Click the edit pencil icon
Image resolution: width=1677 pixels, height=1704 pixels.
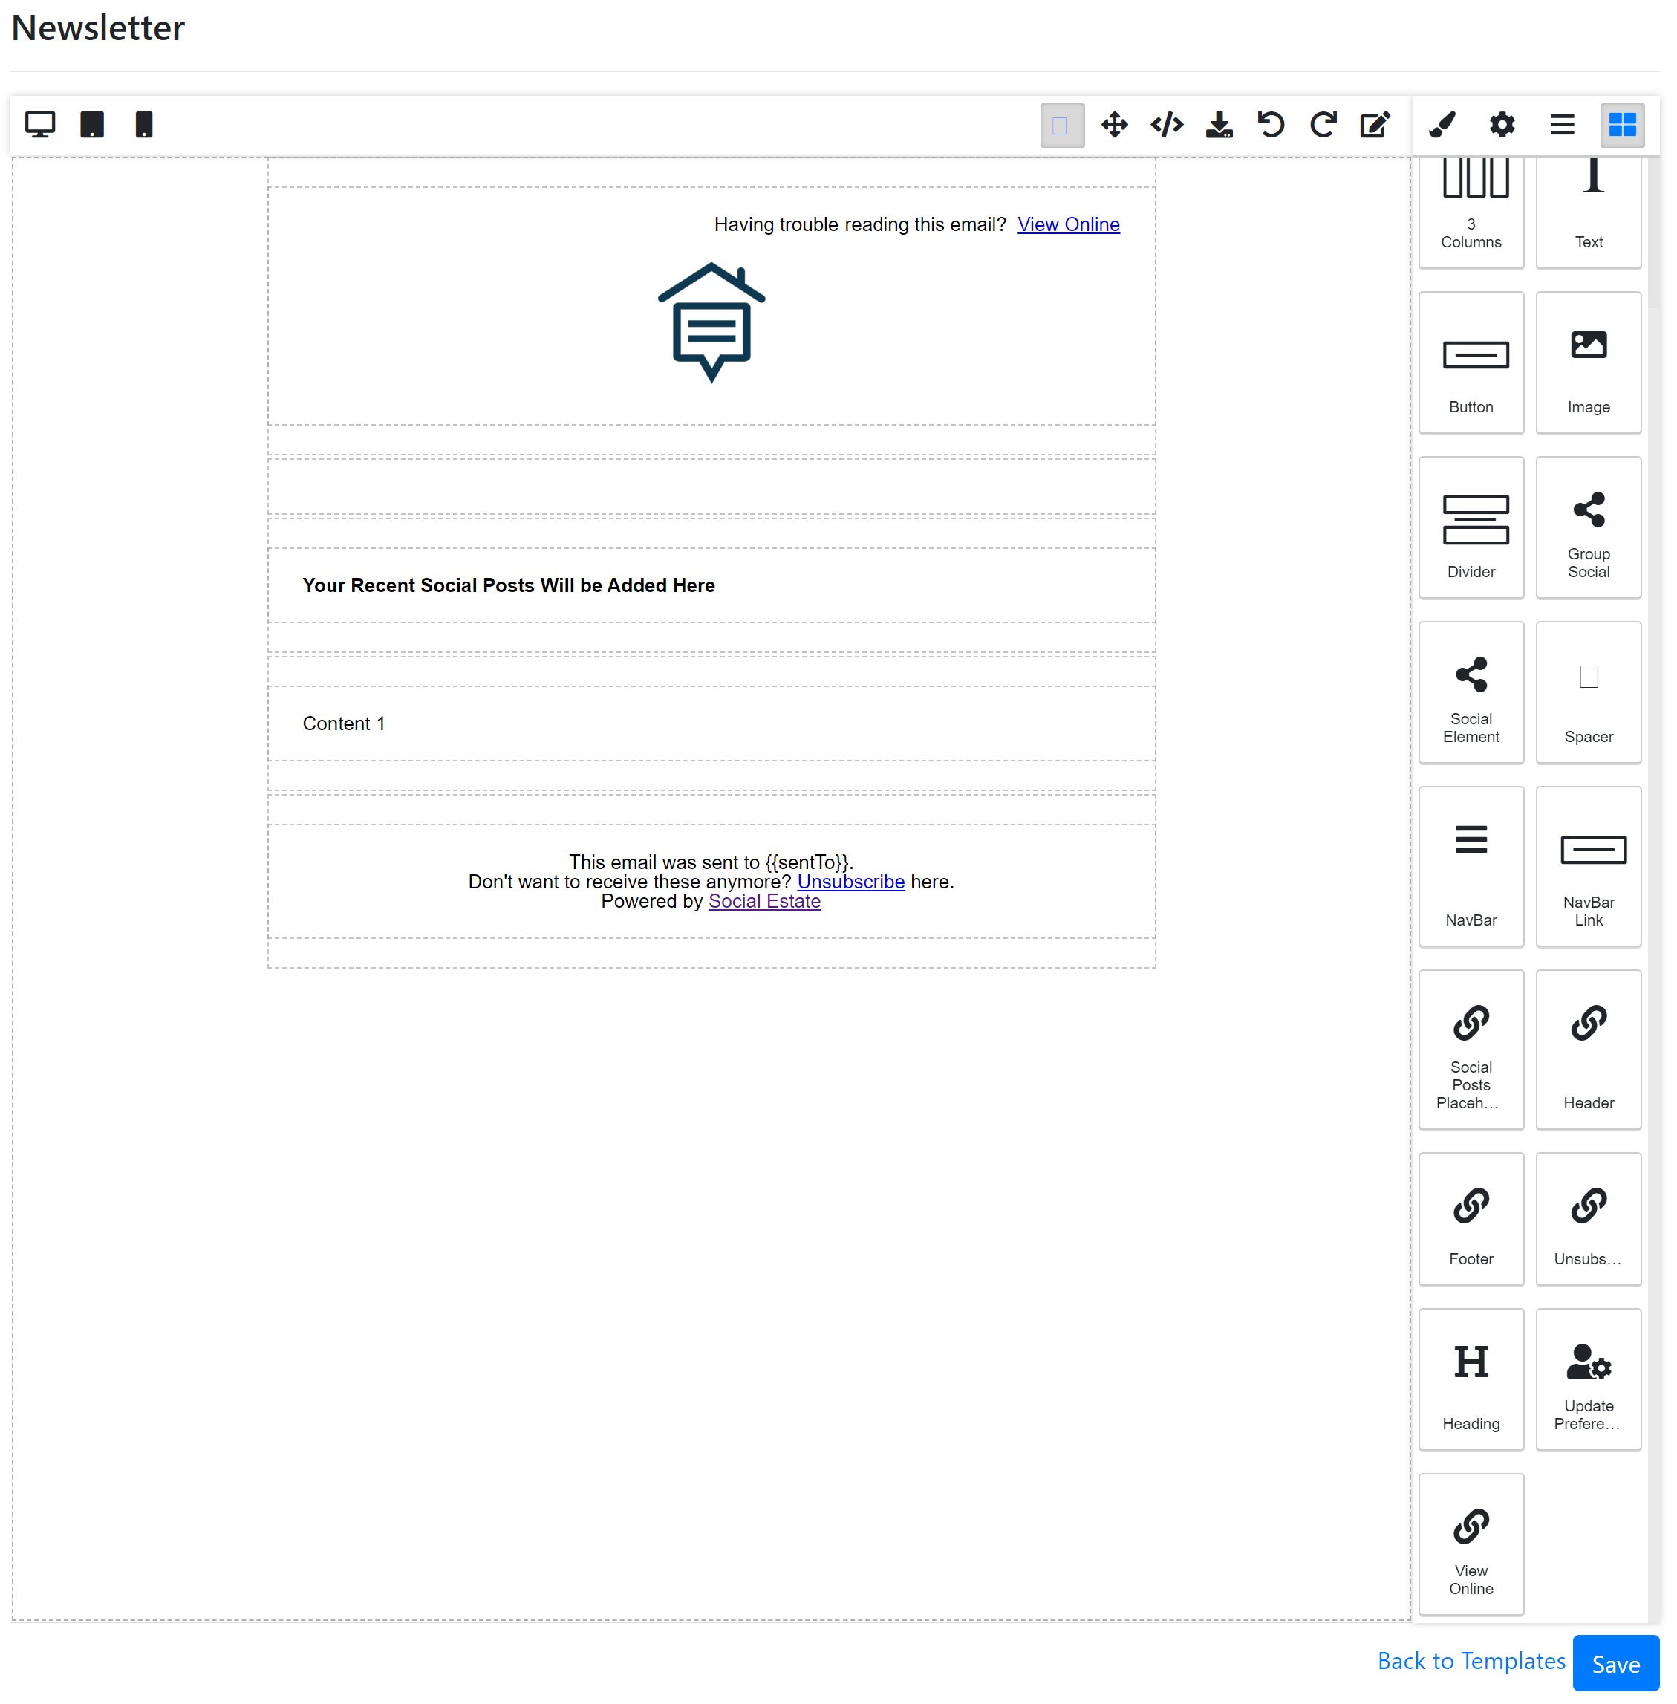1375,125
